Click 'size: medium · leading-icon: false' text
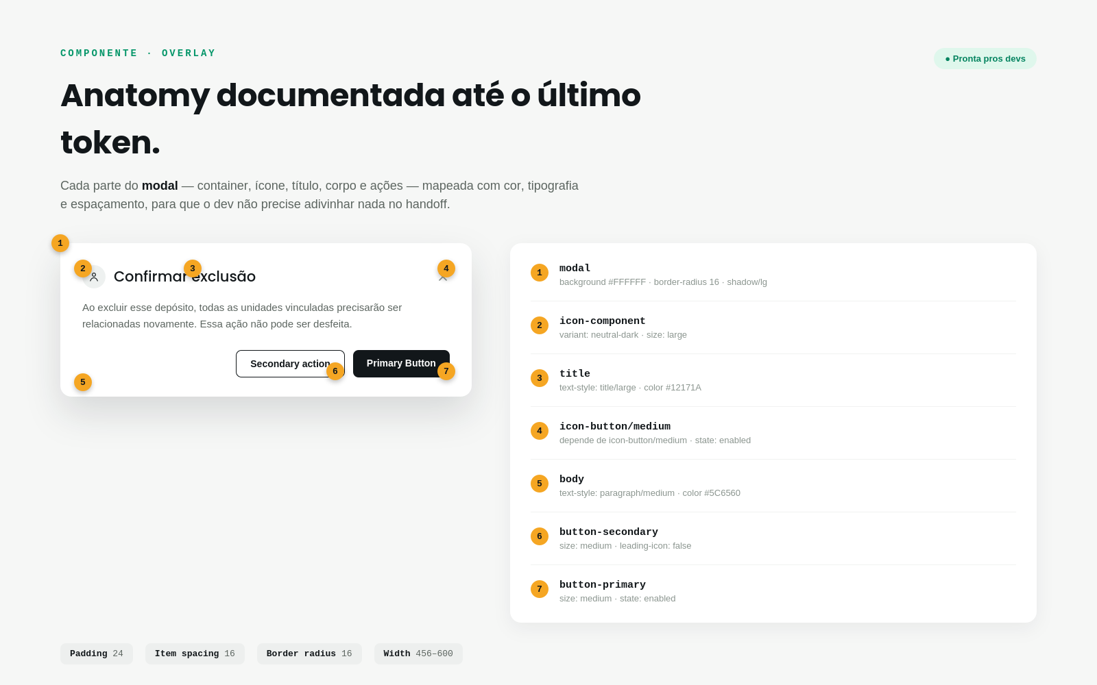1097x685 pixels. pyautogui.click(x=625, y=546)
